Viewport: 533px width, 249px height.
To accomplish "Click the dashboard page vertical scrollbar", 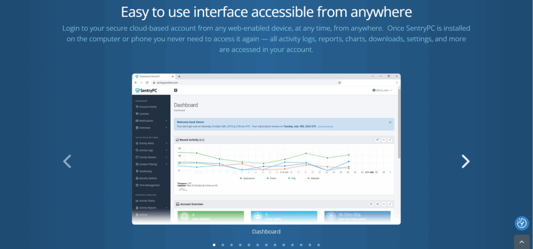I will (x=399, y=124).
